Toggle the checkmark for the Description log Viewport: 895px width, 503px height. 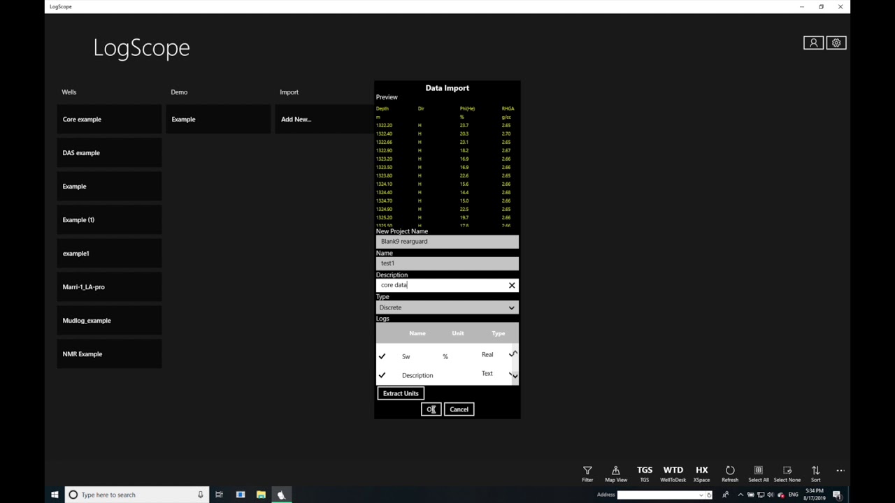click(382, 375)
